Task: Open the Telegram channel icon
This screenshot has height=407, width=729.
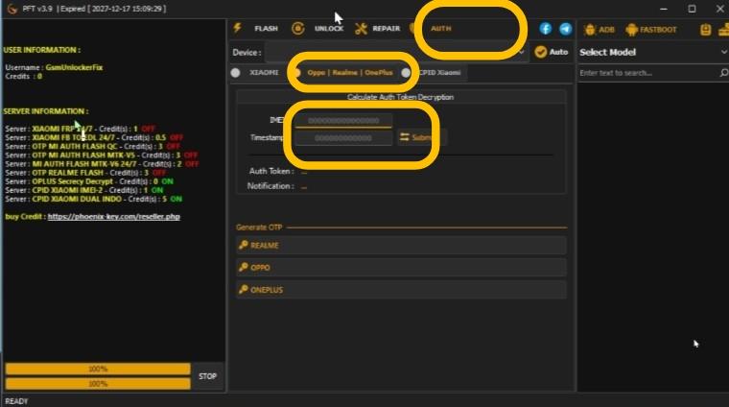Action: [565, 29]
